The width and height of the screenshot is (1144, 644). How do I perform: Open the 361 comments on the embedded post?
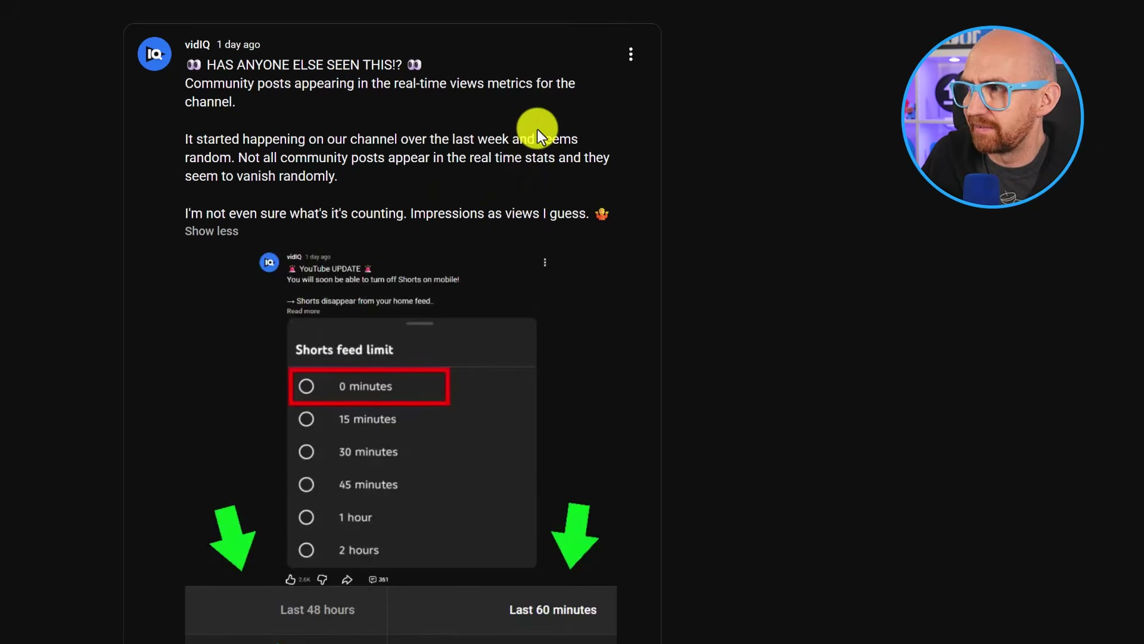[x=378, y=580]
